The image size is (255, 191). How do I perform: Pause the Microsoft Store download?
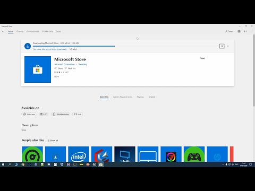click(222, 46)
